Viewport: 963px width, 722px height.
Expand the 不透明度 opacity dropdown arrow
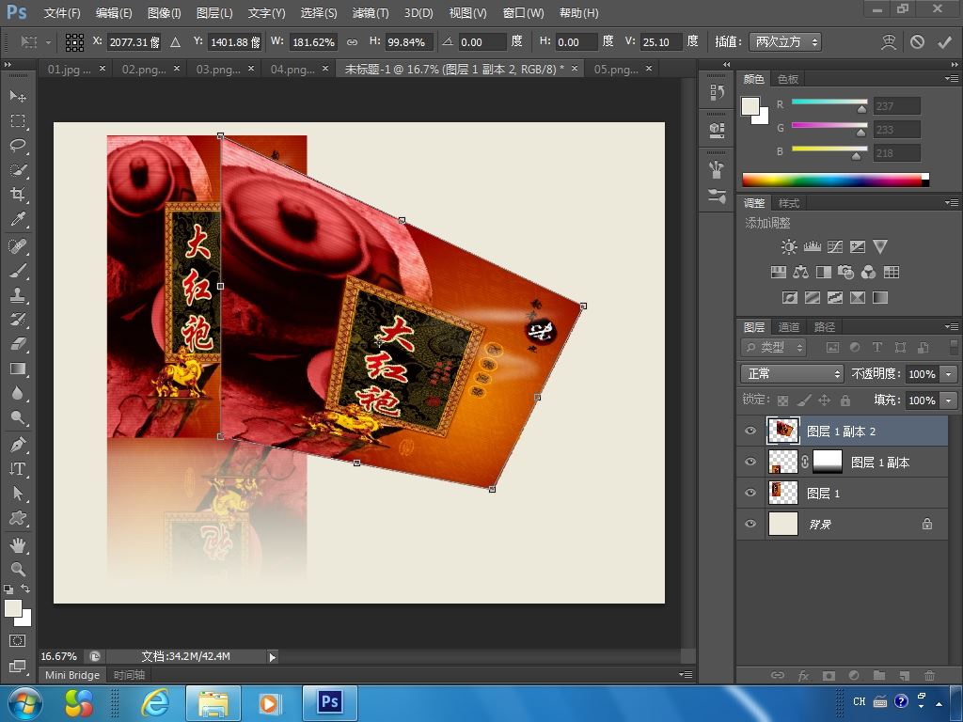[x=948, y=374]
